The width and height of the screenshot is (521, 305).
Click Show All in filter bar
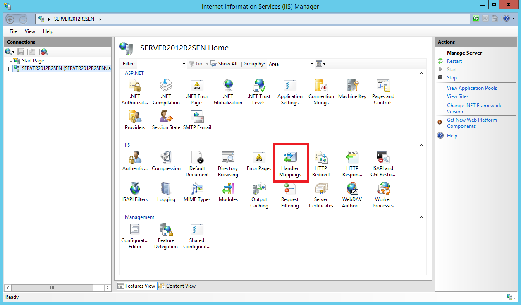(x=224, y=64)
